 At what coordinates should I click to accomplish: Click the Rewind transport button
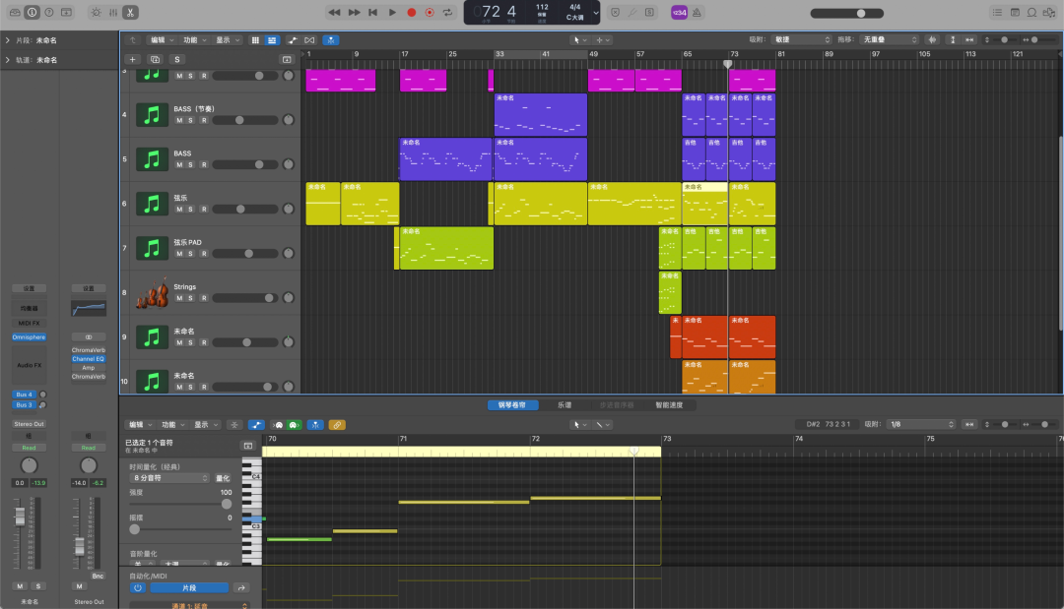[x=334, y=12]
